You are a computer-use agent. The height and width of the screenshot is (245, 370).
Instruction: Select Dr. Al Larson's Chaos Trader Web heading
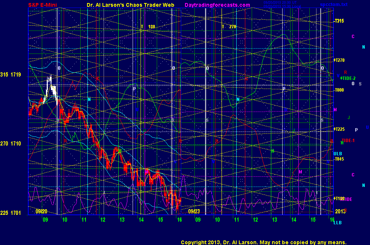(130, 5)
